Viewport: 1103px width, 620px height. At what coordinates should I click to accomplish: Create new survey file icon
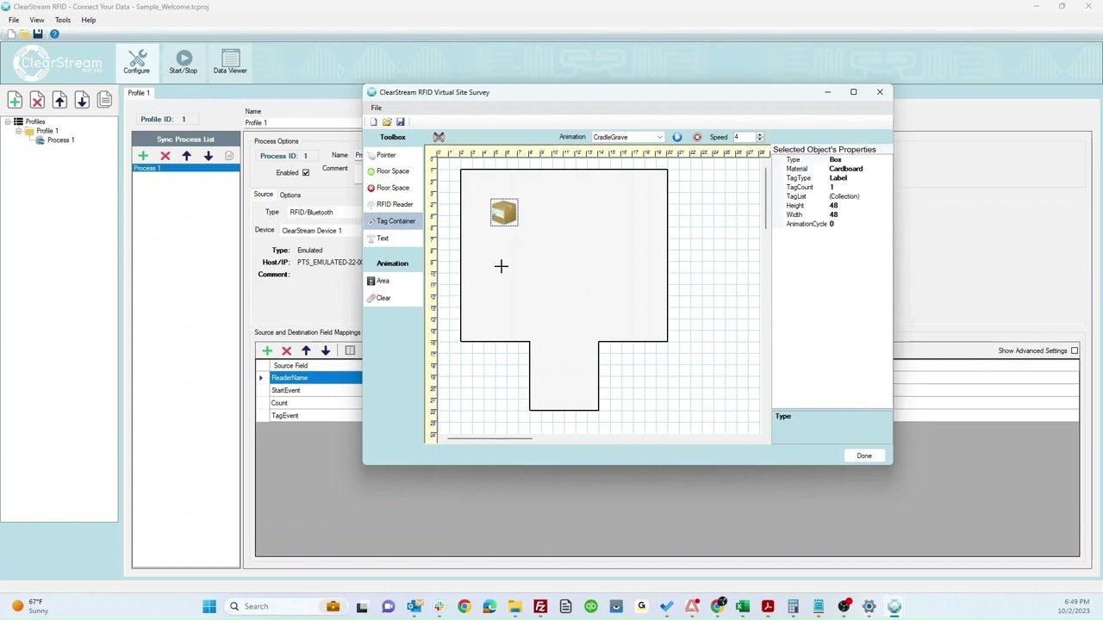(374, 122)
